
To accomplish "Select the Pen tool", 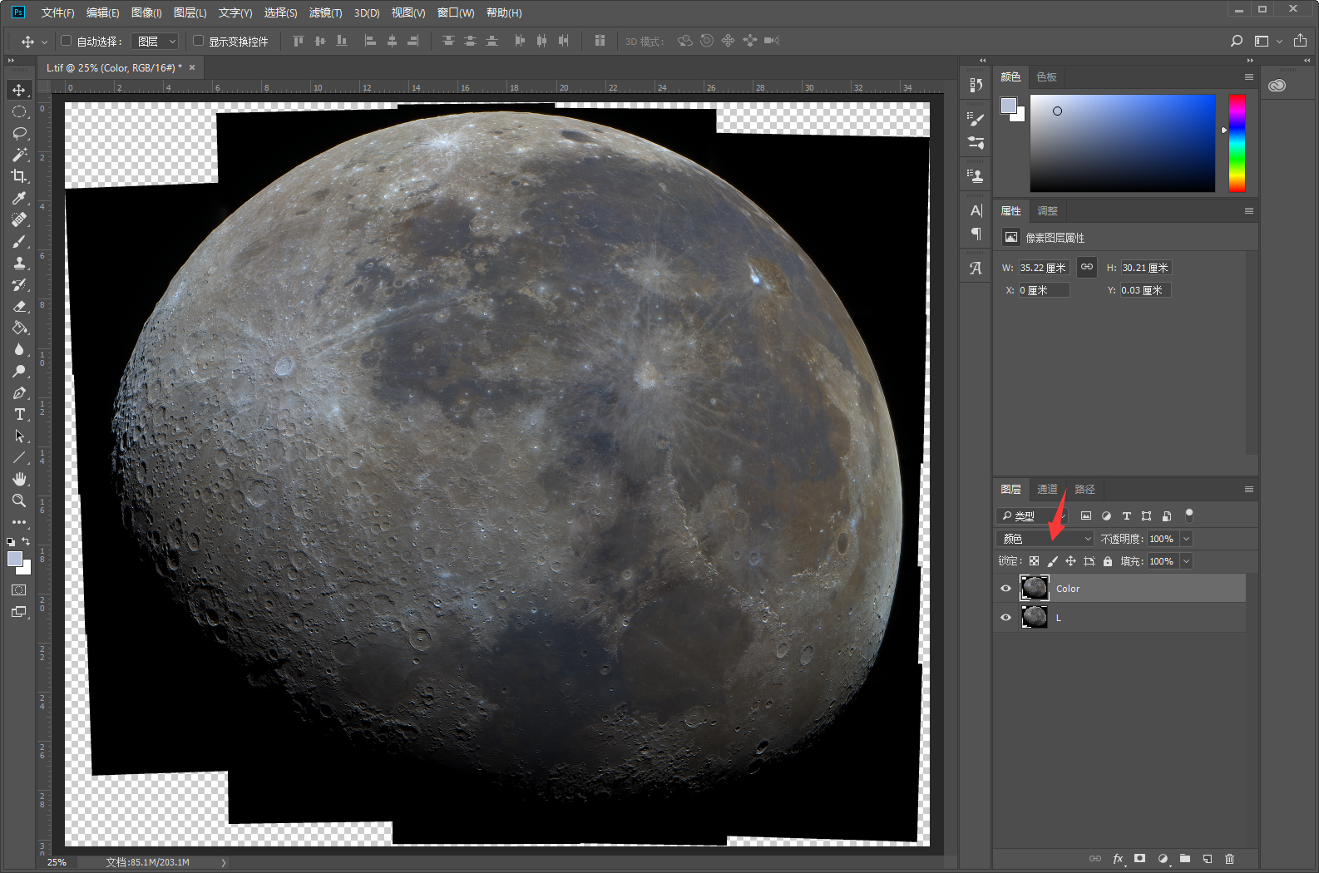I will pyautogui.click(x=19, y=392).
